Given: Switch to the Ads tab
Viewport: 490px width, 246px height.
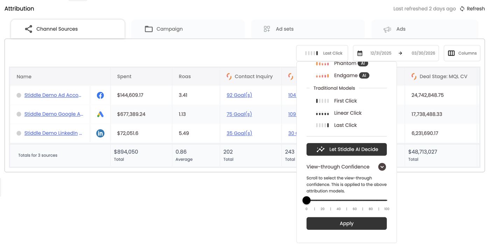Looking at the screenshot, I should coord(425,29).
